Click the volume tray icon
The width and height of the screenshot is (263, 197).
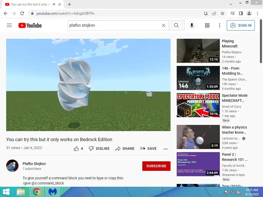[x=239, y=192]
